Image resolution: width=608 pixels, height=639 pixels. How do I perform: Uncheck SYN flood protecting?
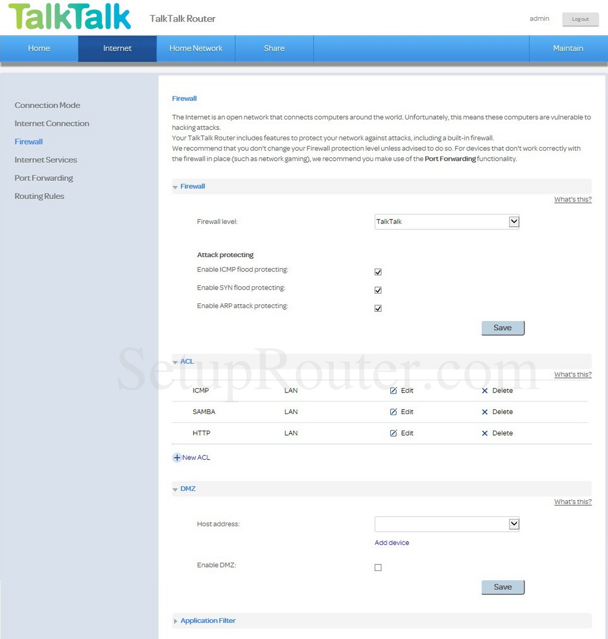point(378,290)
